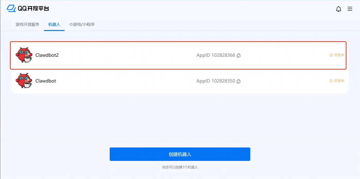
Task: Open the hamburger menu in the header
Action: 350,9
